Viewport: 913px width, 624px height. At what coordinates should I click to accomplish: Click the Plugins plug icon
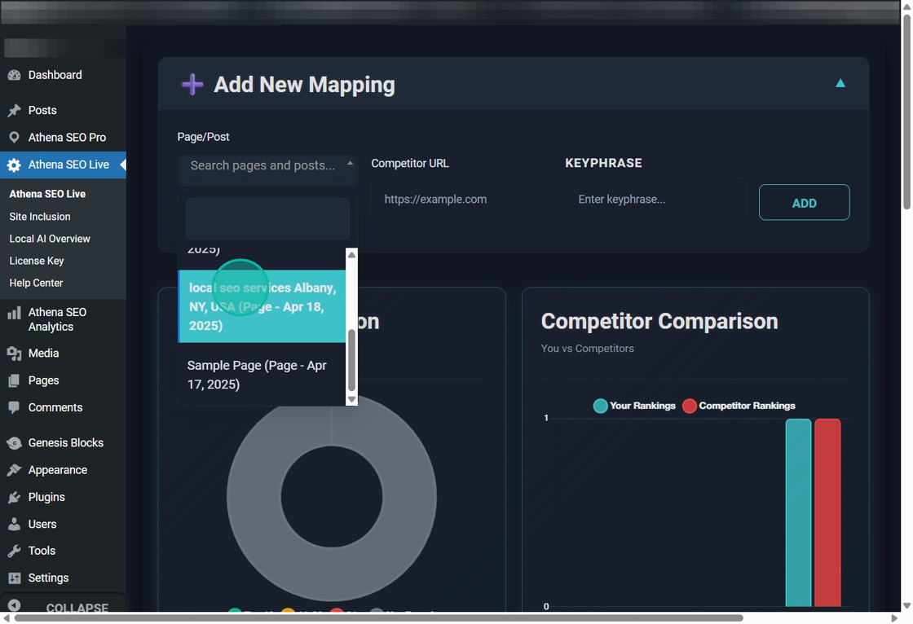tap(14, 497)
